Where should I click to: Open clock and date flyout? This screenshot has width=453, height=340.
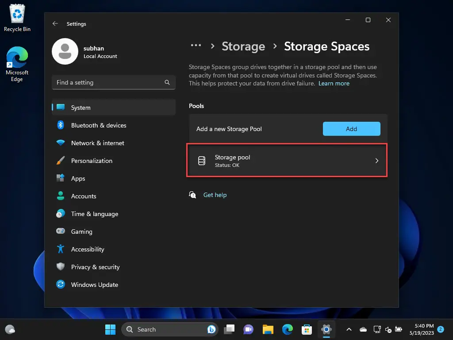(x=422, y=329)
